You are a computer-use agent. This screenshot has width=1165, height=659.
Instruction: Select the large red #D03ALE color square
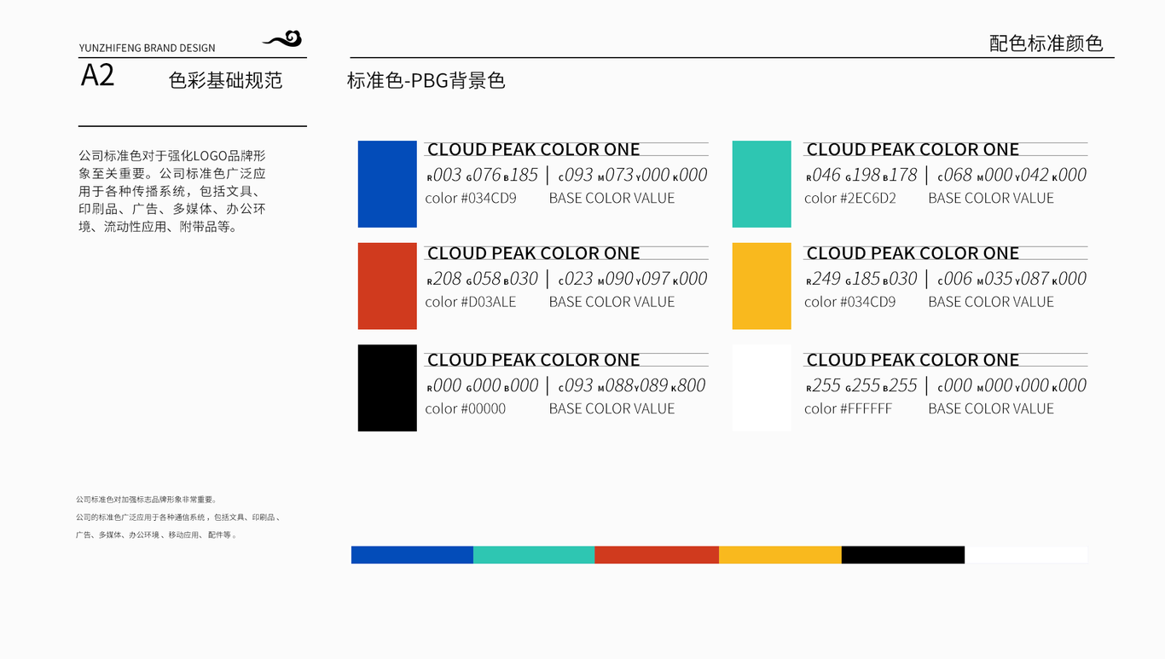click(x=387, y=286)
